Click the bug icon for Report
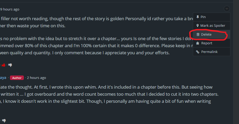239x124 pixels. click(198, 43)
